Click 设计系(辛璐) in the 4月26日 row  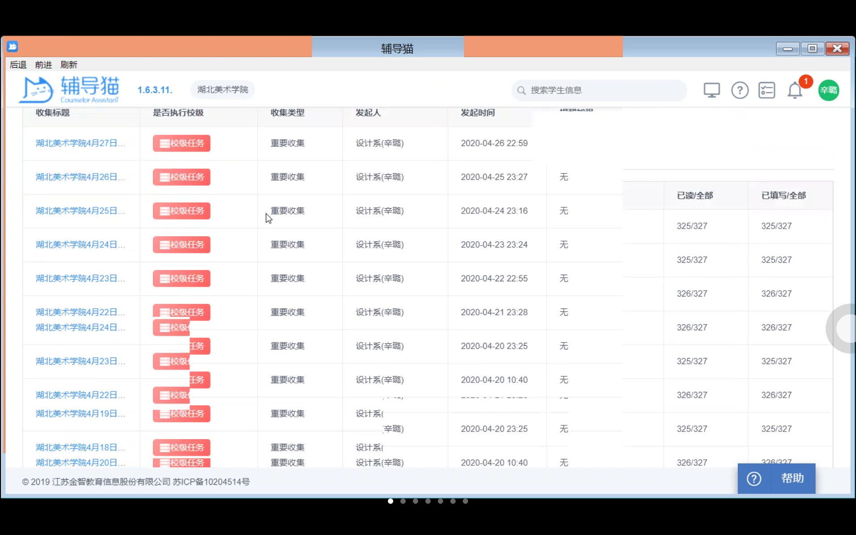coord(380,177)
